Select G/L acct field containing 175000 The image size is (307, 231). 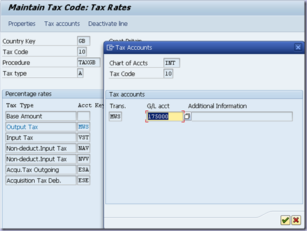click(165, 116)
